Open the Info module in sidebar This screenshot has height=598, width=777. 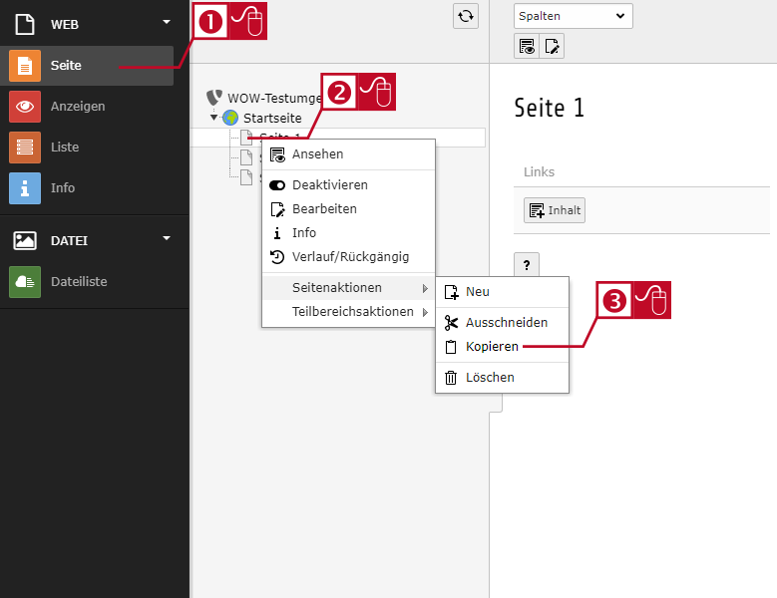(x=87, y=188)
